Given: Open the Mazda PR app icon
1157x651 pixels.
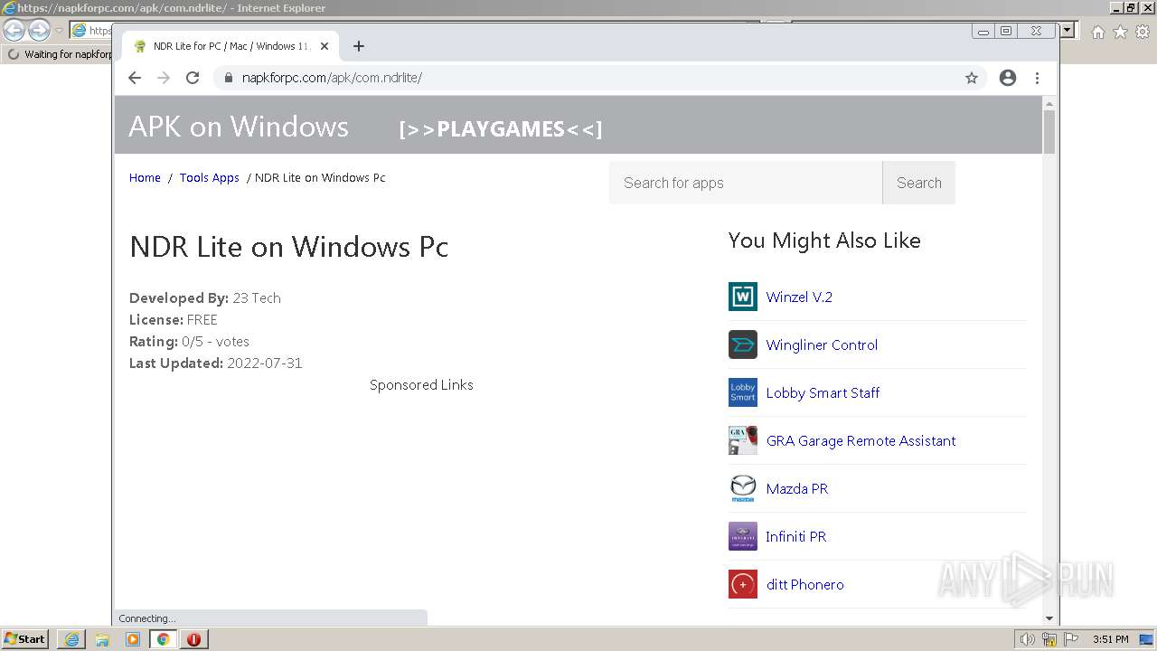Looking at the screenshot, I should [743, 488].
